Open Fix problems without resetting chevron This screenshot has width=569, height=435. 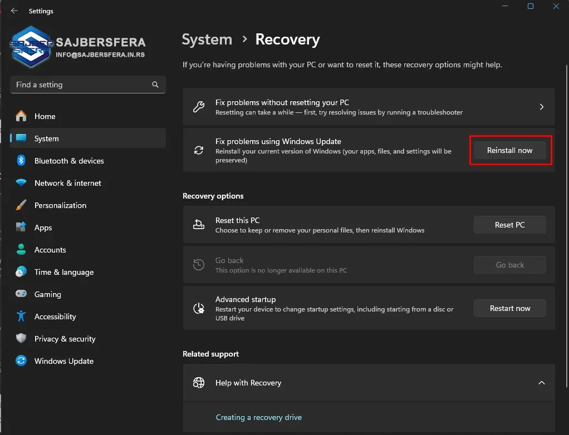tap(541, 107)
